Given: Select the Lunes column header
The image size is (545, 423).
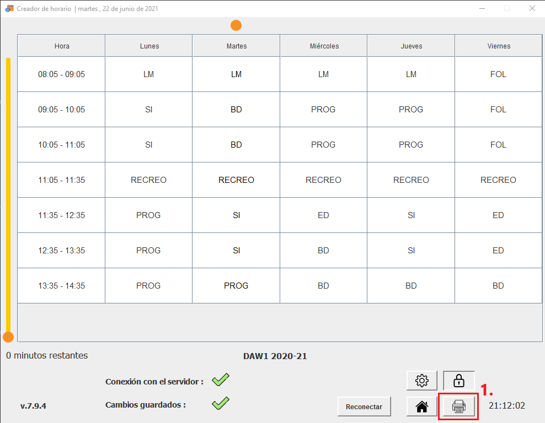Looking at the screenshot, I should [x=149, y=46].
